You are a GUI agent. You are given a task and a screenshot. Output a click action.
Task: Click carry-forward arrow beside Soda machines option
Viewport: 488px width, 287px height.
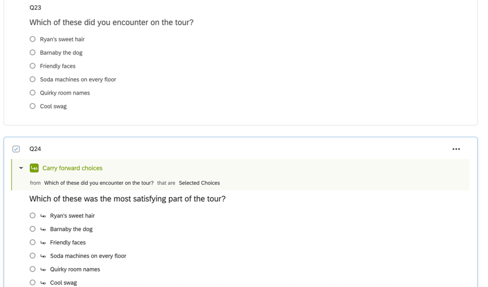[x=43, y=256]
